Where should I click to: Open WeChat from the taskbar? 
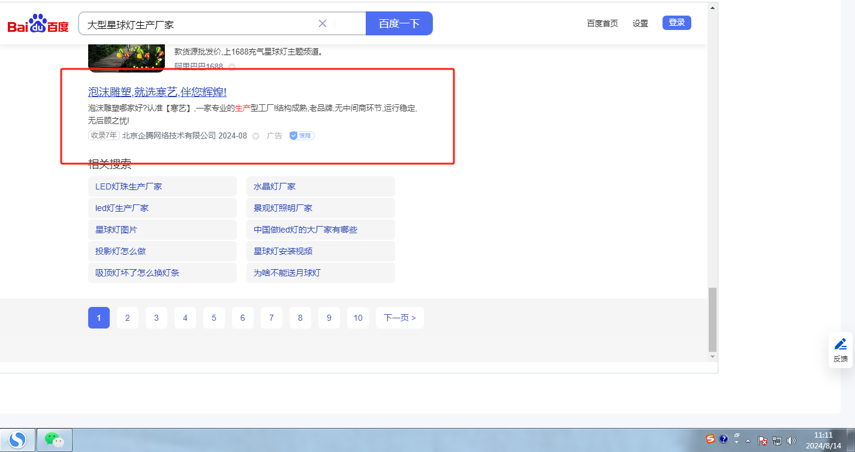click(55, 440)
